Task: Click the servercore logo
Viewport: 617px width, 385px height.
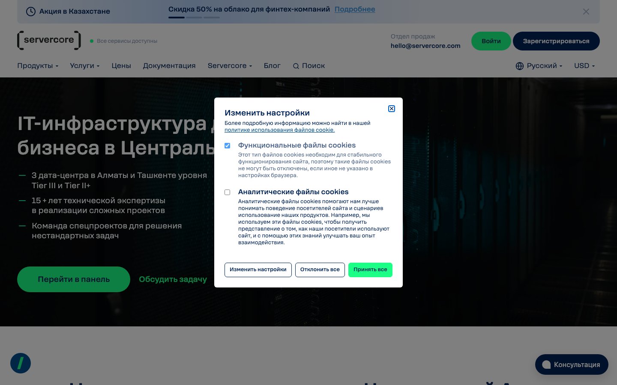Action: pyautogui.click(x=49, y=40)
